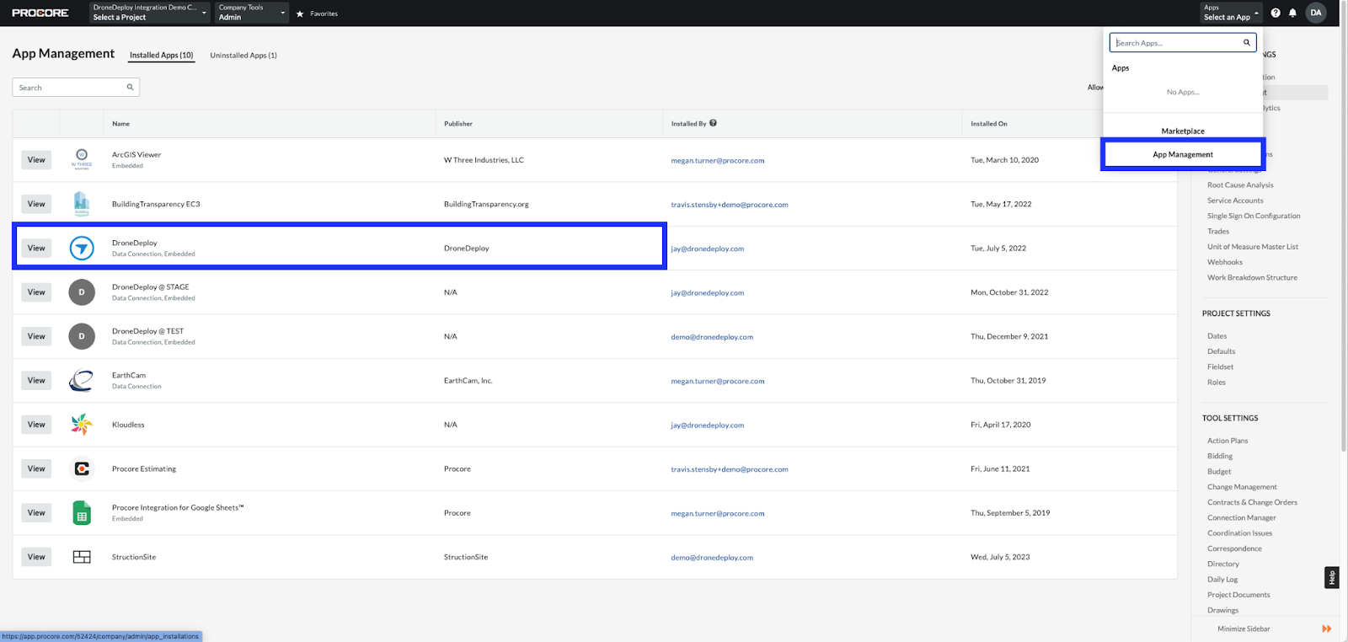This screenshot has width=1348, height=642.
Task: Open travis.stensby email in BuildingTransparency row
Action: pyautogui.click(x=730, y=205)
